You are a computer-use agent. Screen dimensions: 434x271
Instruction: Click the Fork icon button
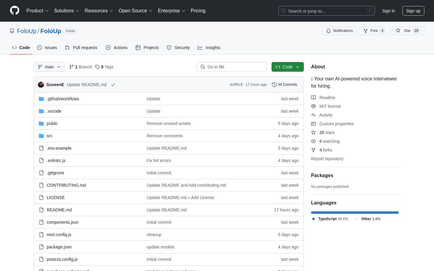click(366, 31)
